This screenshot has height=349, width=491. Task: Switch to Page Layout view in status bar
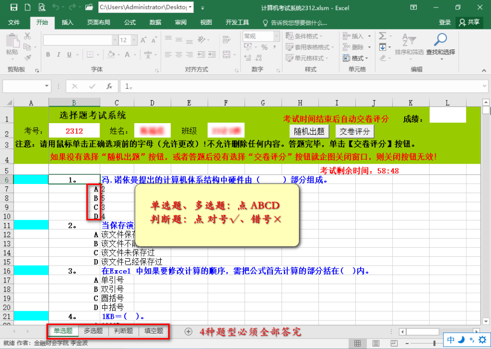376,344
